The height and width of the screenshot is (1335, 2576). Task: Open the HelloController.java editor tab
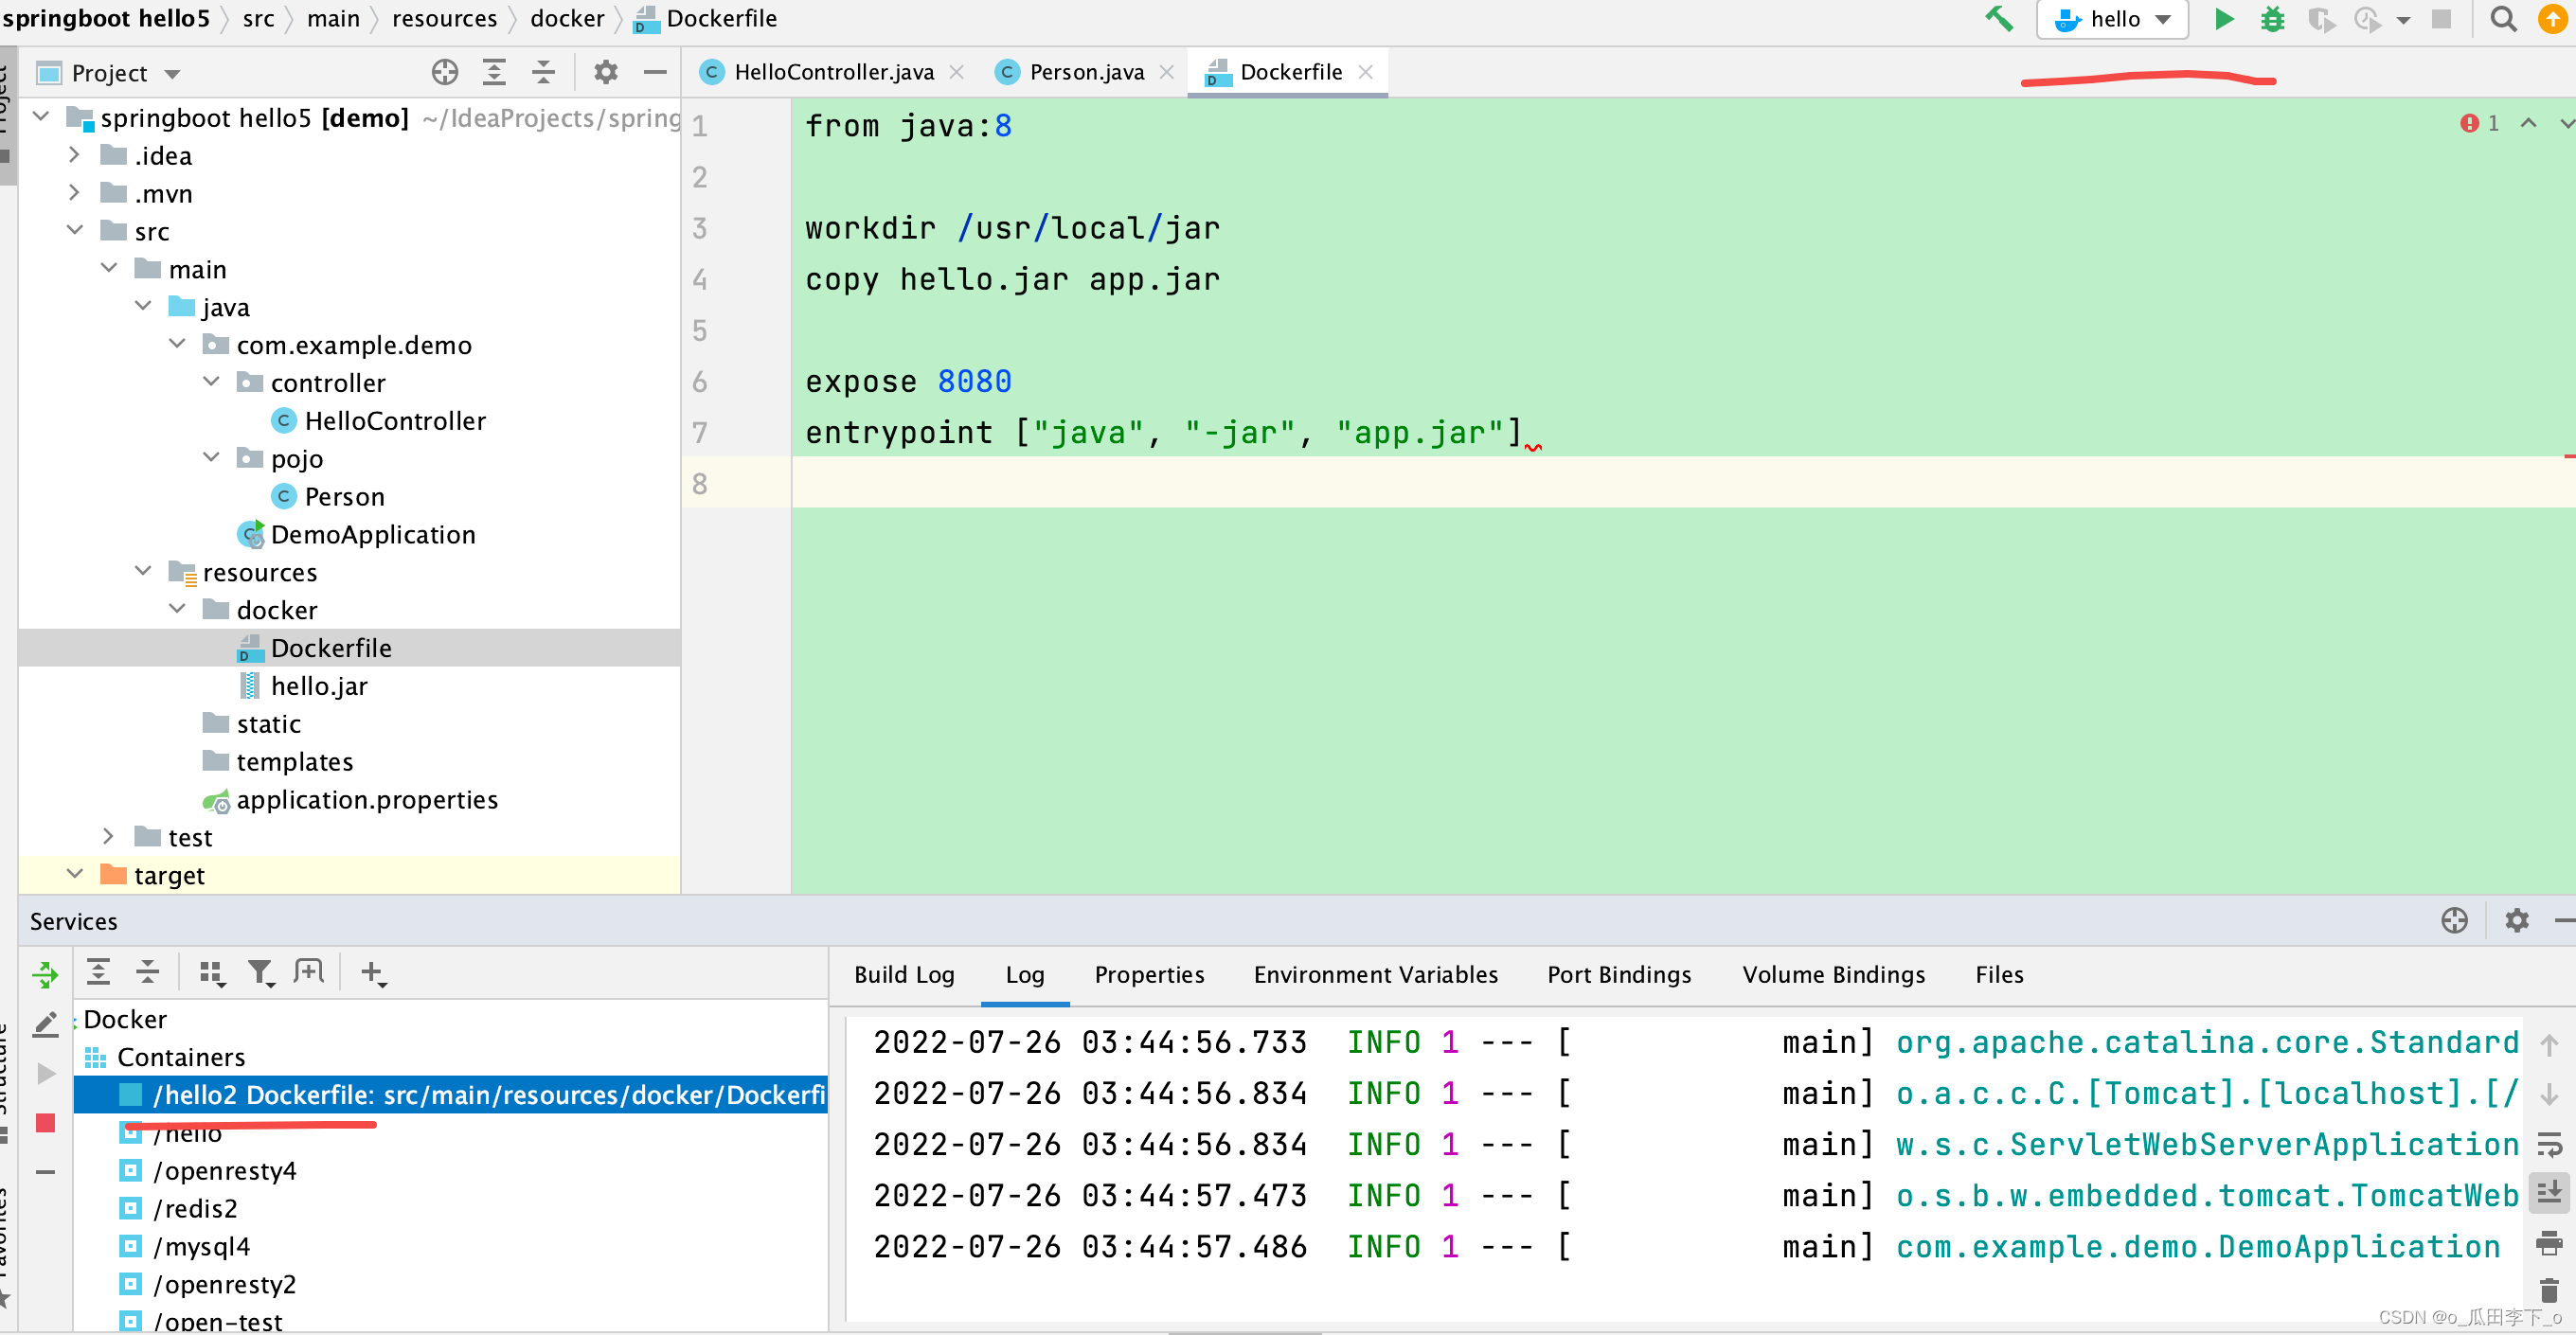point(832,72)
